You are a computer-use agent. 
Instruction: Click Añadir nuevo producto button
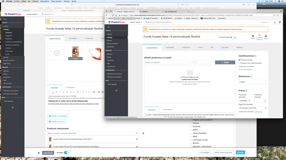pos(223,153)
